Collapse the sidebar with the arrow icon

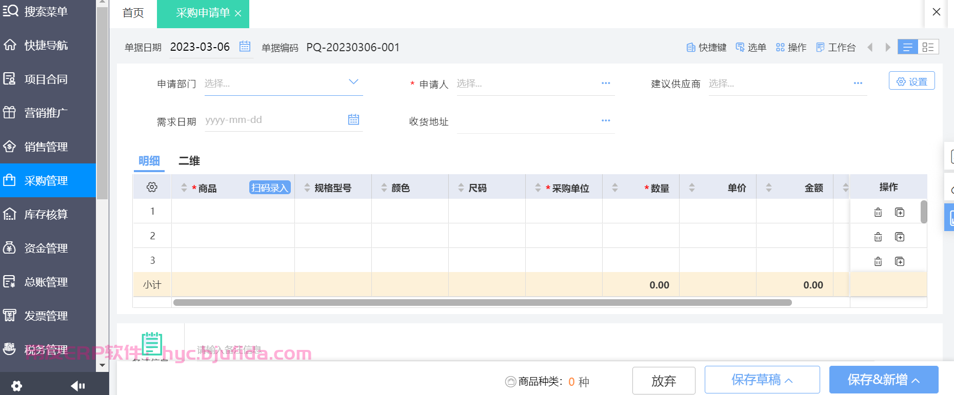[78, 386]
